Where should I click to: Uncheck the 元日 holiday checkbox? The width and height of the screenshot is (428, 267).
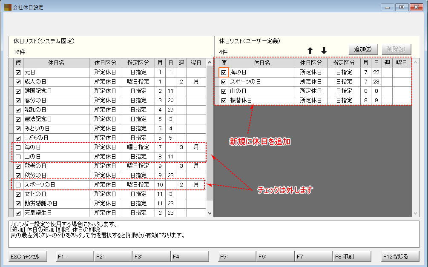(x=18, y=73)
